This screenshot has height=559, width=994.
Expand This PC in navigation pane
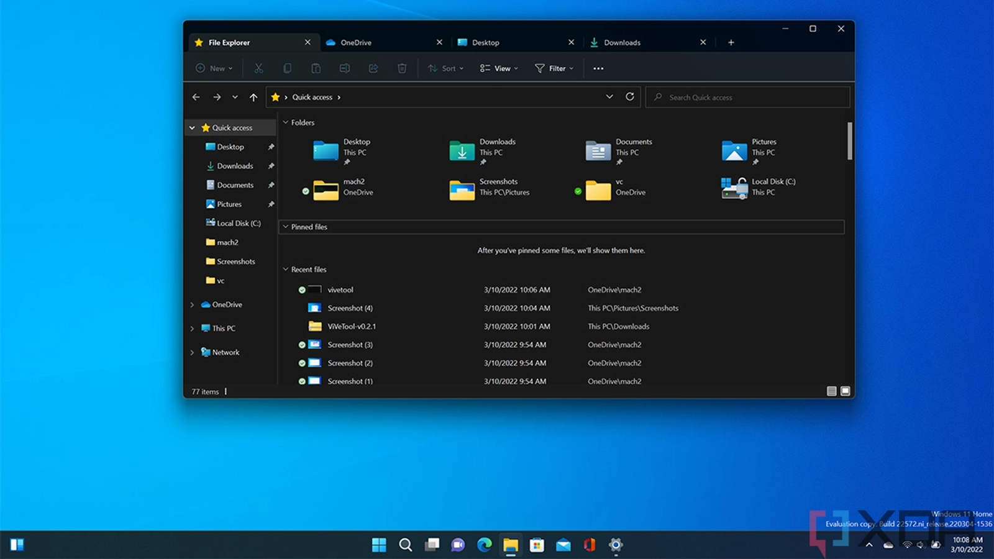192,329
